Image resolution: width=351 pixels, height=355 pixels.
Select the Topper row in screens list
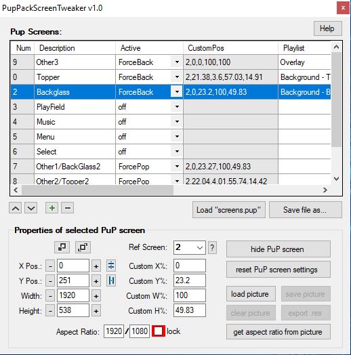171,77
